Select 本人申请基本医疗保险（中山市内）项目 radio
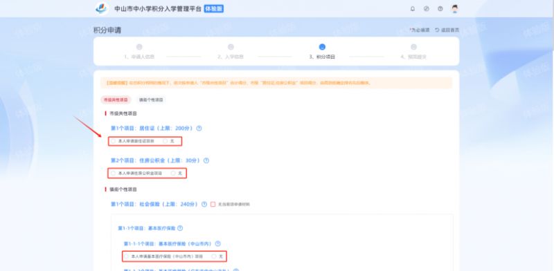Viewport: 554px width, 271px height. 126,256
